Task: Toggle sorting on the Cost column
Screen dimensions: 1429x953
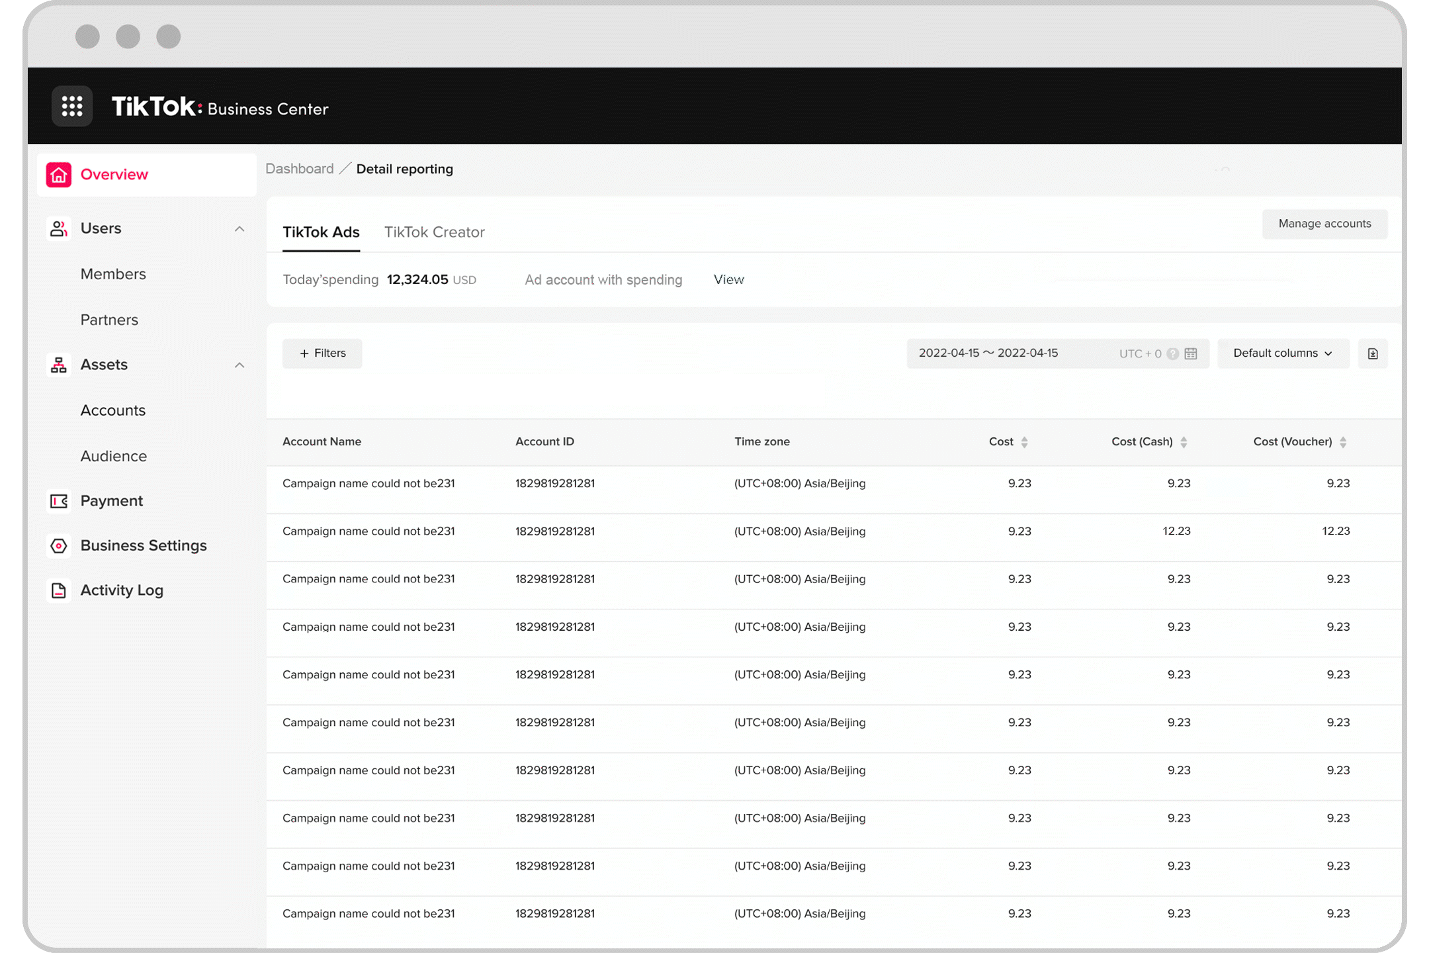Action: tap(1025, 441)
